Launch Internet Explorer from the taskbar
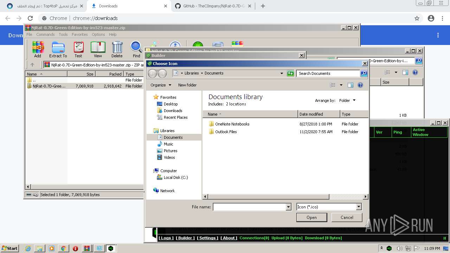The height and width of the screenshot is (253, 450). (28, 248)
